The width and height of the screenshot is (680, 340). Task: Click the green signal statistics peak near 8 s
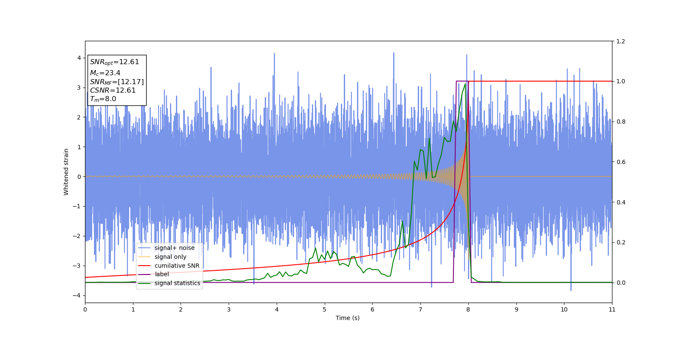465,84
